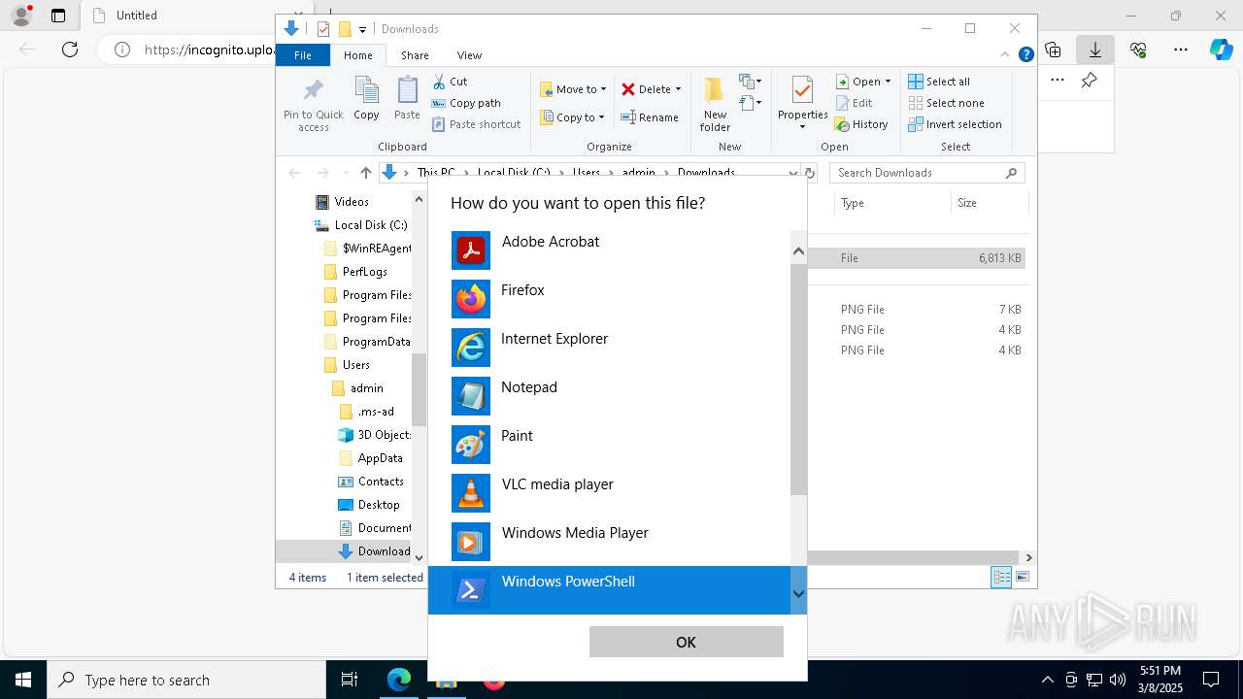Sort by the Size column header
The image size is (1243, 699).
coord(989,203)
